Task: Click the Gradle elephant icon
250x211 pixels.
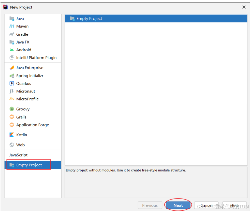Action: click(x=12, y=34)
